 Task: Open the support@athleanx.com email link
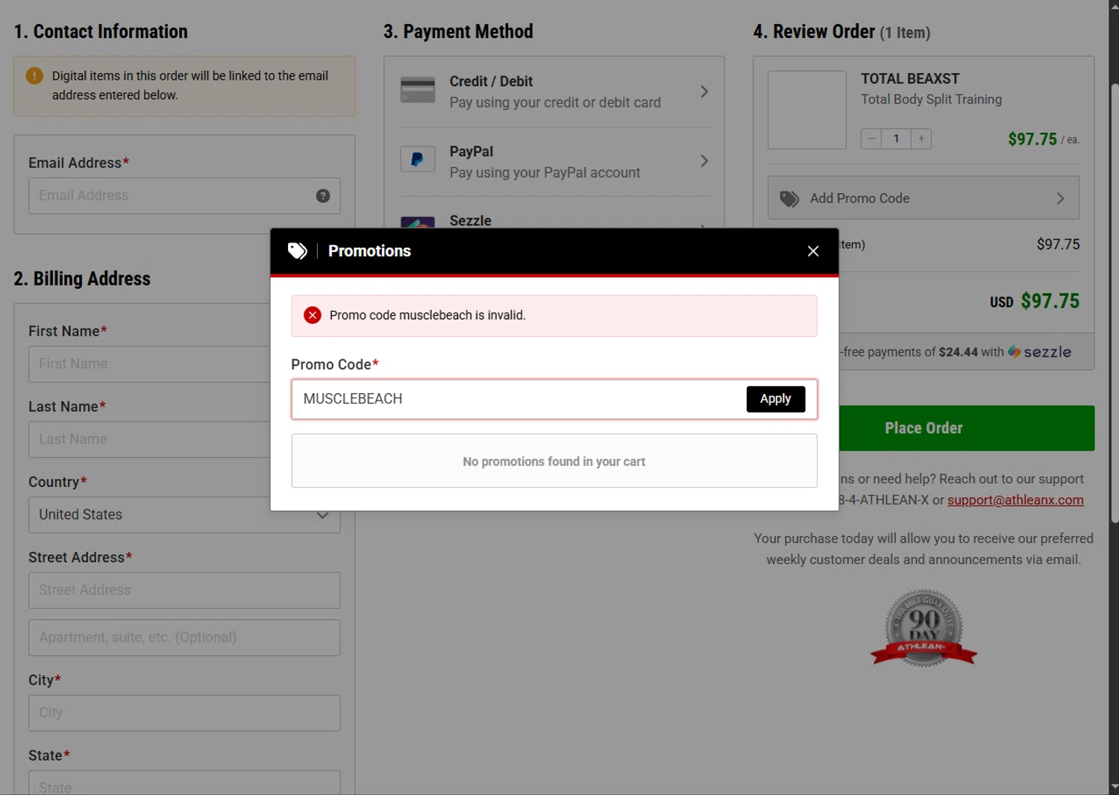pyautogui.click(x=1015, y=500)
